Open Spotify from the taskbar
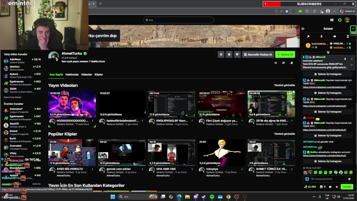The image size is (357, 201). tap(212, 197)
